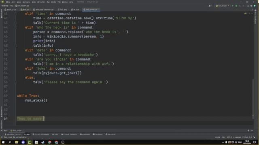Switch to the Bot.py editor tab
The width and height of the screenshot is (259, 145).
[x=25, y=10]
